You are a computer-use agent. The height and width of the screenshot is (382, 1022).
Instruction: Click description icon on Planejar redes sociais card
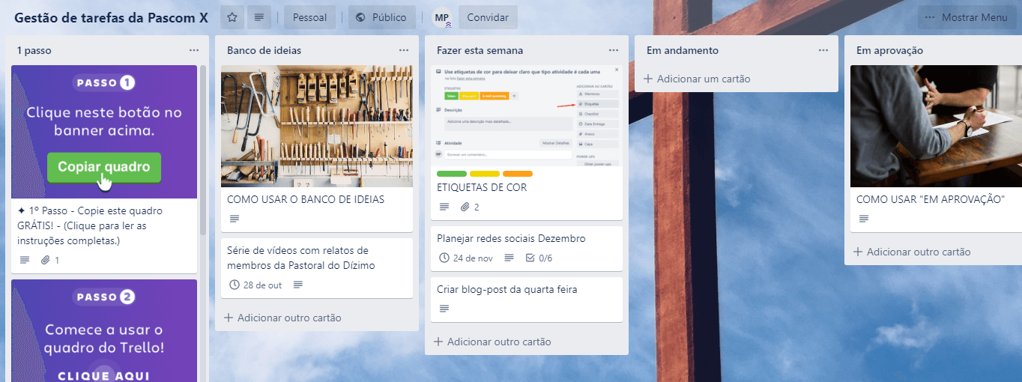point(510,258)
